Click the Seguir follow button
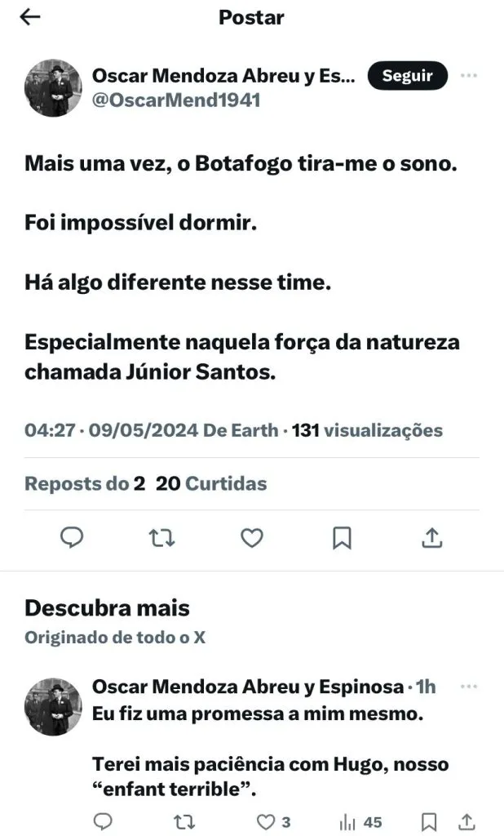Viewport: 504px width, 836px height. 407,76
